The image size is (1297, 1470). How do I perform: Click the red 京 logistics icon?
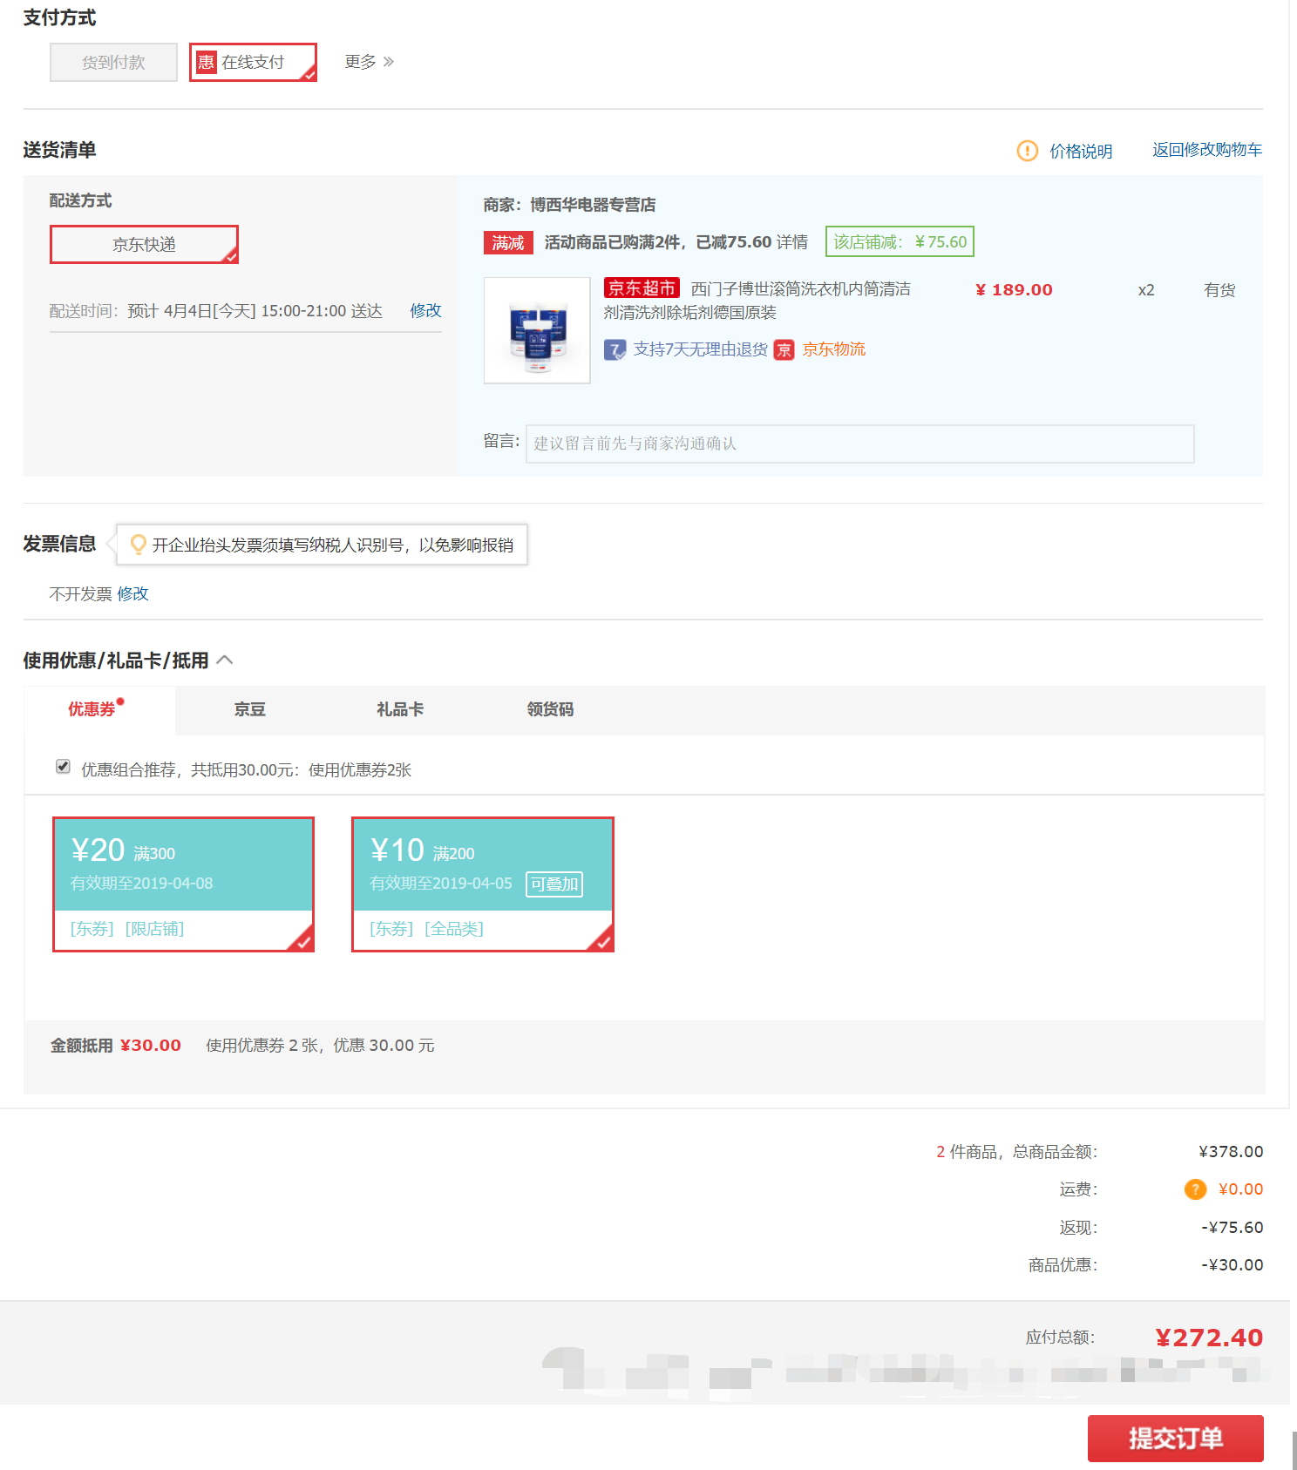click(x=784, y=350)
